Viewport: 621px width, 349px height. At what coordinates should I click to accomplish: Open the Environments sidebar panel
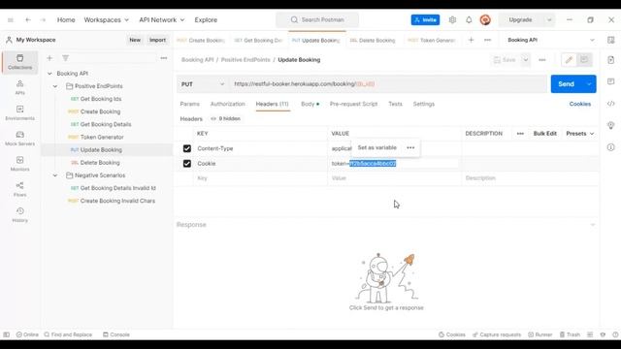(x=19, y=112)
